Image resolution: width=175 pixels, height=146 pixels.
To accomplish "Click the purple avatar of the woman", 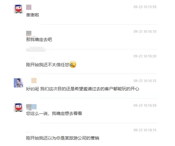I will [18, 83].
